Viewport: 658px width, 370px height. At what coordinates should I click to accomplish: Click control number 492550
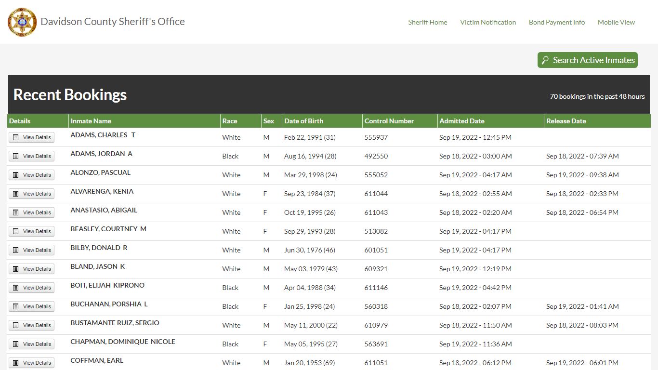click(x=376, y=156)
